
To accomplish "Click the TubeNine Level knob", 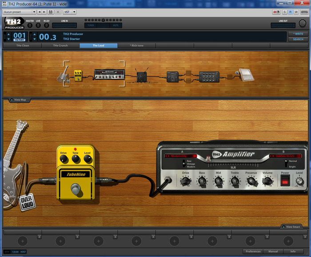I will (x=88, y=159).
